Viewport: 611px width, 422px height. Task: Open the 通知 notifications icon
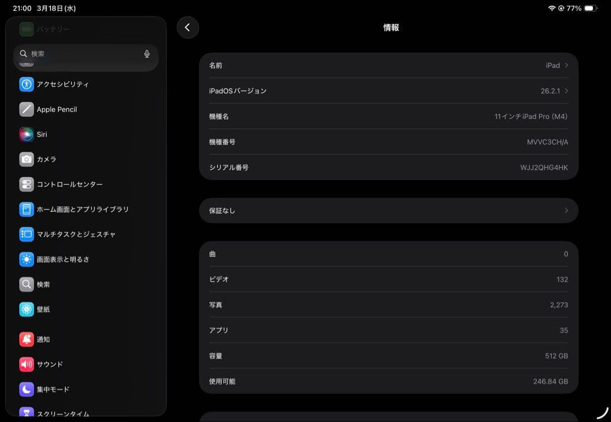coord(27,339)
